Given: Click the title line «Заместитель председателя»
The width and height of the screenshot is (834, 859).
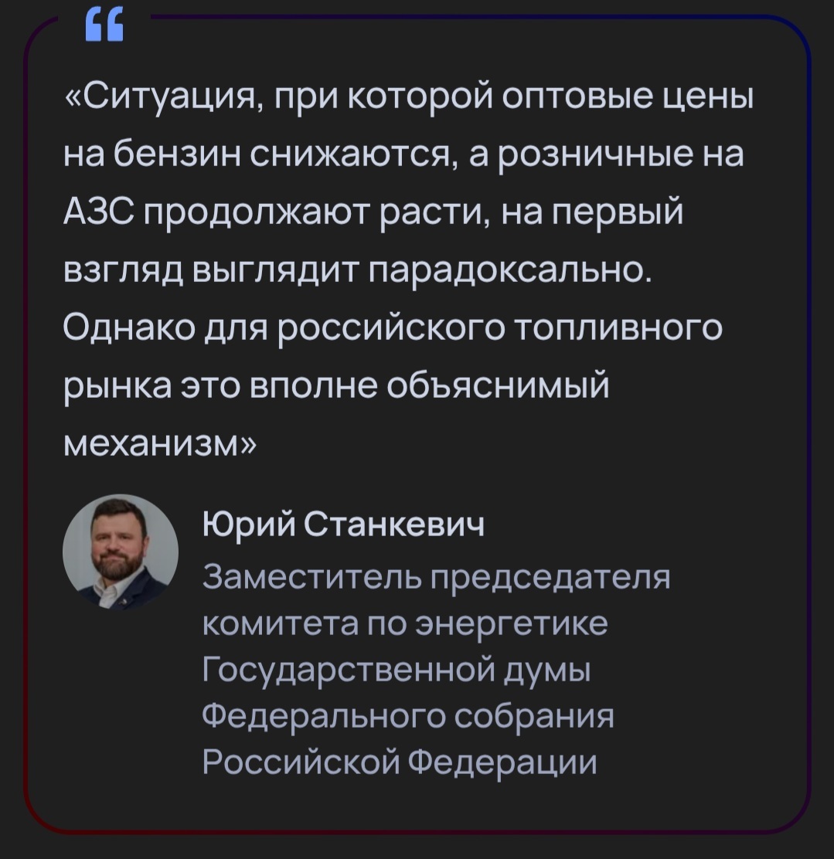Looking at the screenshot, I should click(x=435, y=577).
